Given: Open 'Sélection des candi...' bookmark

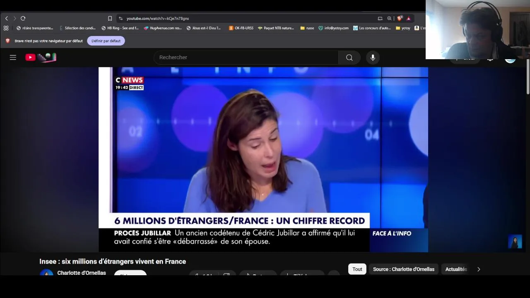Looking at the screenshot, I should pos(77,28).
